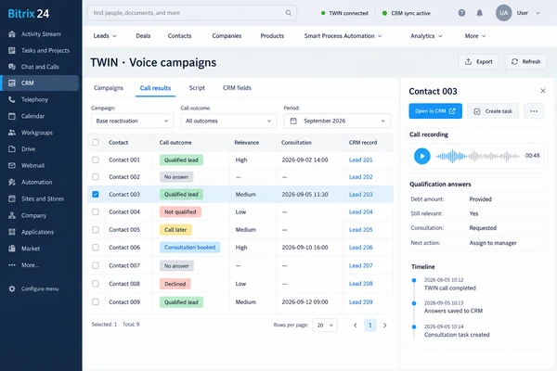This screenshot has height=371, width=557.
Task: Close the Contact 003 panel
Action: [543, 91]
